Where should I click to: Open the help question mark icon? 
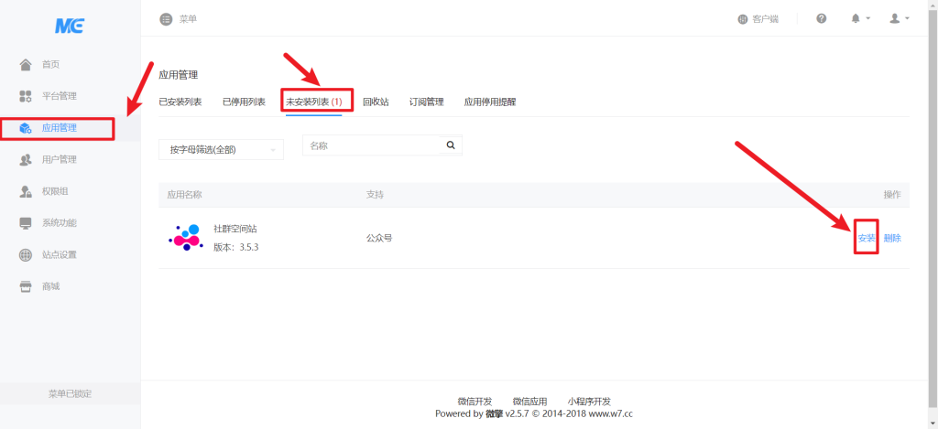coord(821,18)
